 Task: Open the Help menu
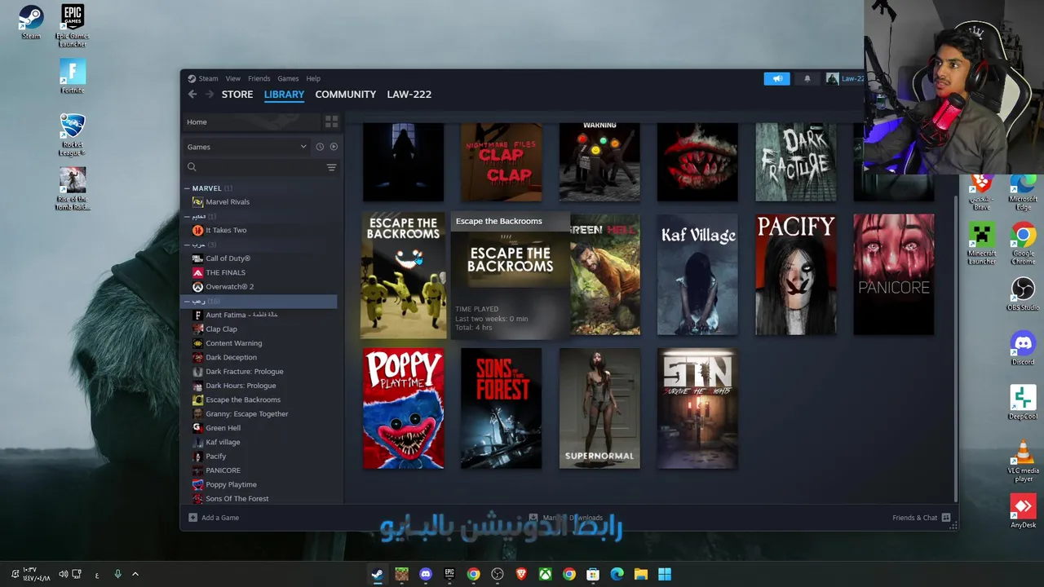pos(313,78)
